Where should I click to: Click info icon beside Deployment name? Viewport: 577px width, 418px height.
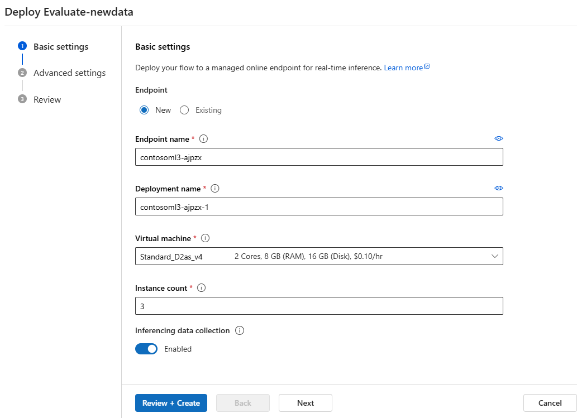pos(215,189)
